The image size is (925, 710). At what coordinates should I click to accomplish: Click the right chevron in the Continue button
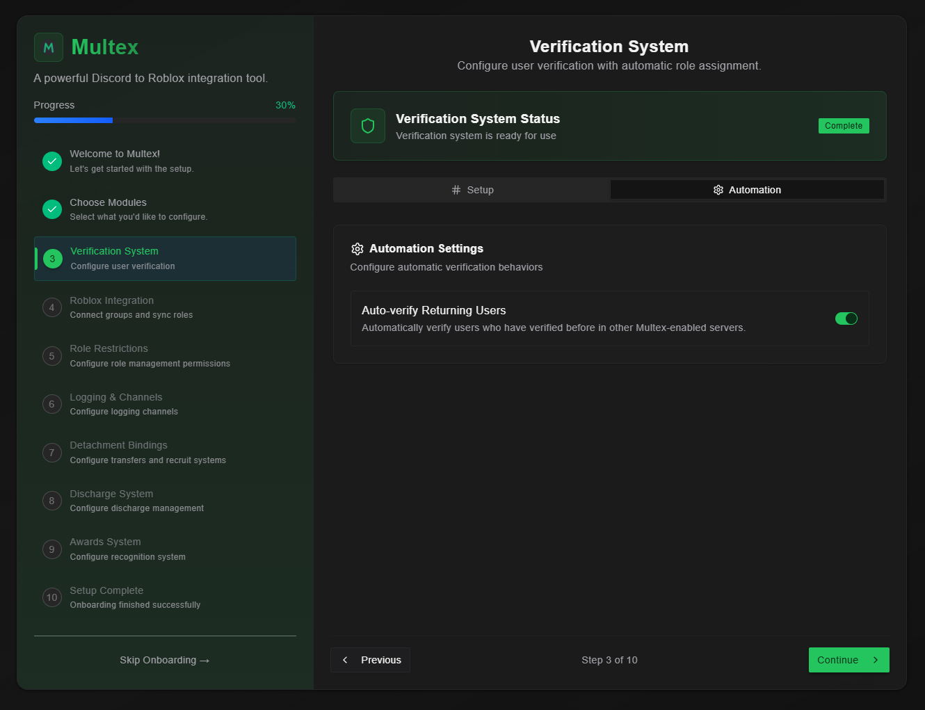click(876, 660)
